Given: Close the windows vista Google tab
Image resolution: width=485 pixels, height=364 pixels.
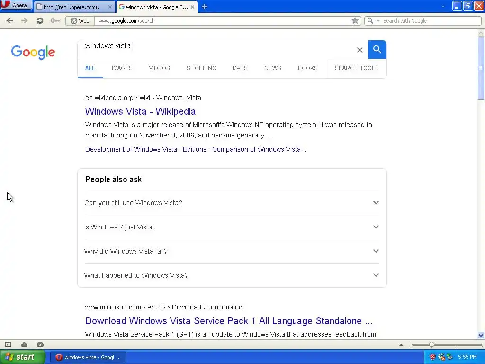Looking at the screenshot, I should coord(192,7).
